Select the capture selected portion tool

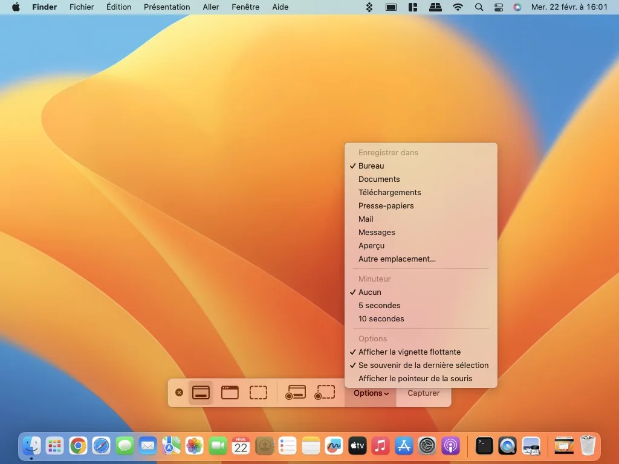[x=258, y=392]
